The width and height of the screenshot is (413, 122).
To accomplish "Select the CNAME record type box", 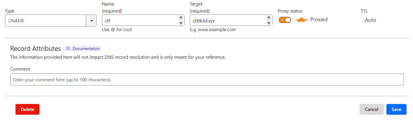I will (x=46, y=21).
